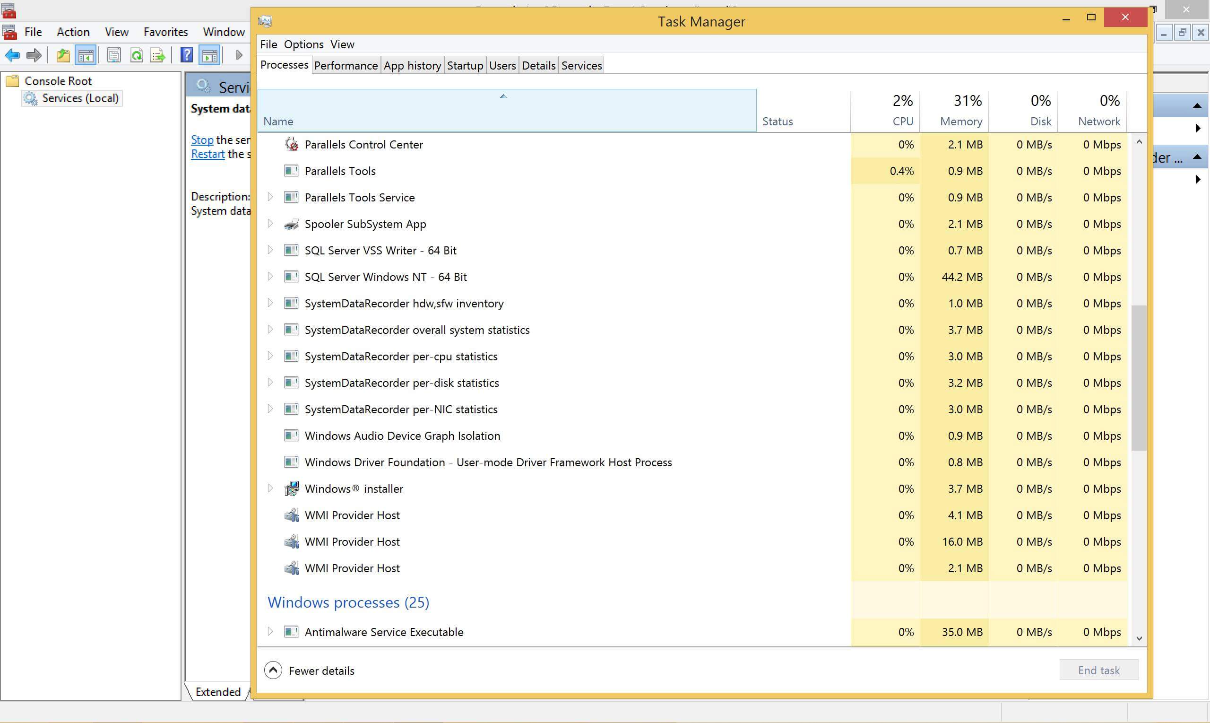Expand the Windows installer row
This screenshot has height=723, width=1210.
[270, 488]
